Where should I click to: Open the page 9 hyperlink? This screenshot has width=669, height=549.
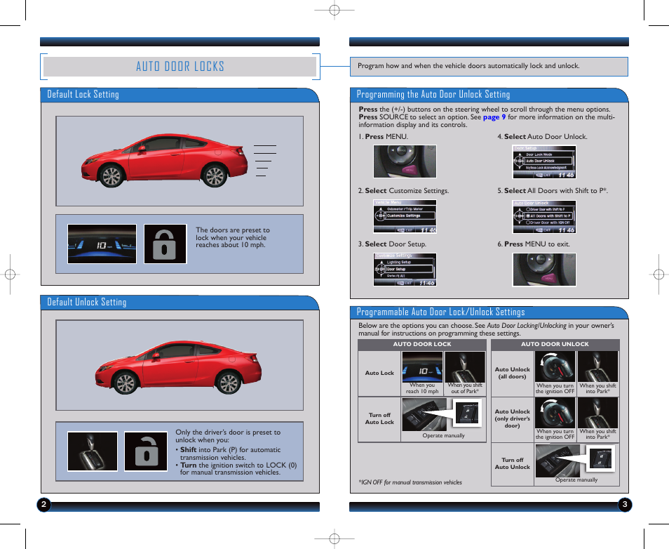pyautogui.click(x=496, y=117)
